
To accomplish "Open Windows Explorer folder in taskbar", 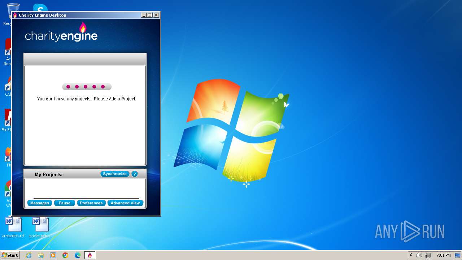I will coord(41,255).
